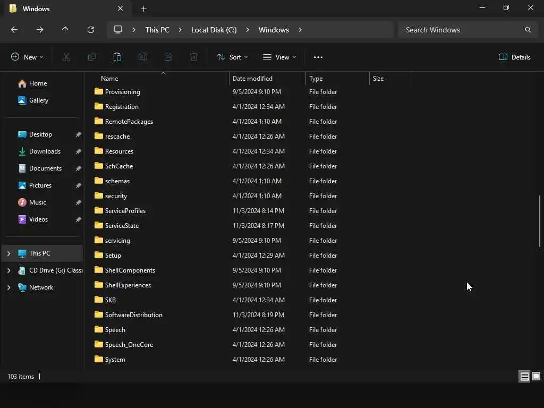The width and height of the screenshot is (544, 408).
Task: Click chevron after Windows breadcrumb
Action: click(300, 30)
